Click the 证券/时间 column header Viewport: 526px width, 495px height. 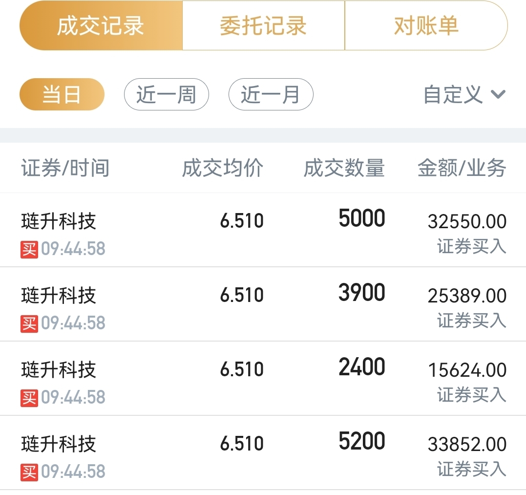pos(65,169)
